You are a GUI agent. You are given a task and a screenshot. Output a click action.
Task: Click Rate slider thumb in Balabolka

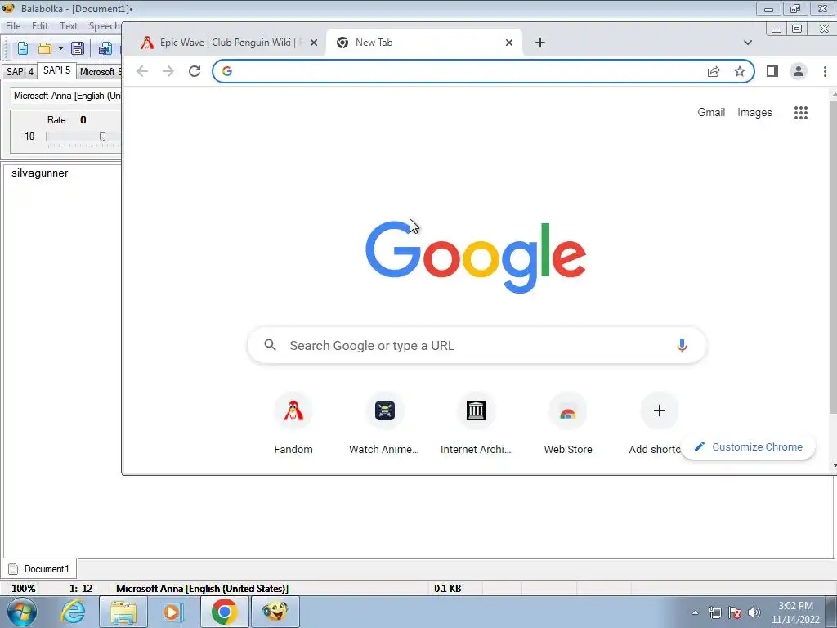click(102, 137)
